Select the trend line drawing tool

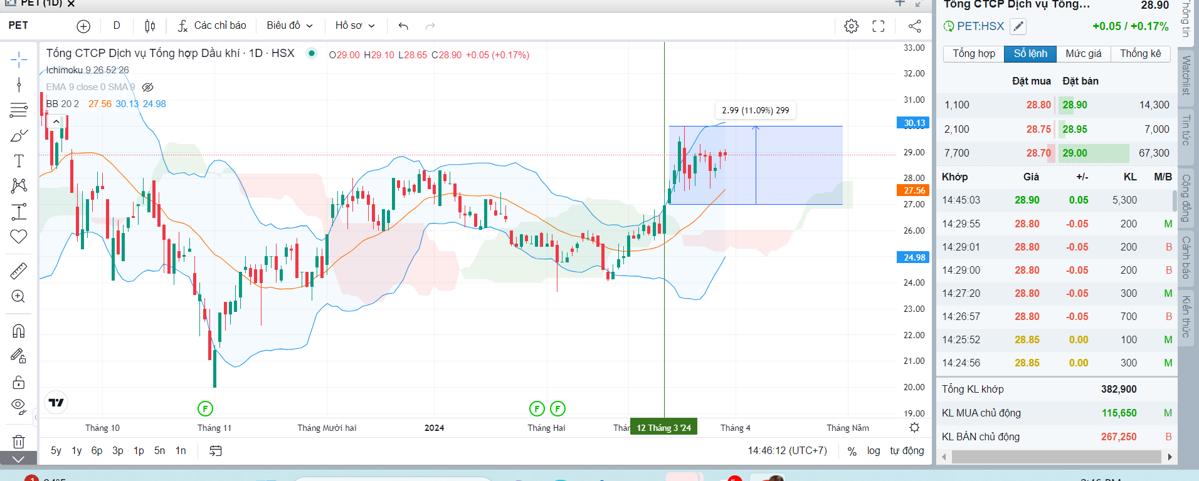coord(19,85)
